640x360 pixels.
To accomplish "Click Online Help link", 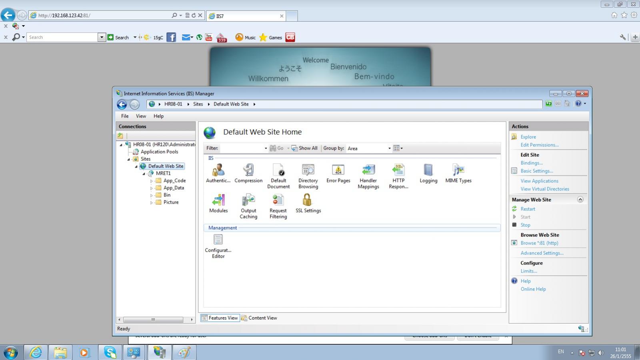I will click(533, 289).
